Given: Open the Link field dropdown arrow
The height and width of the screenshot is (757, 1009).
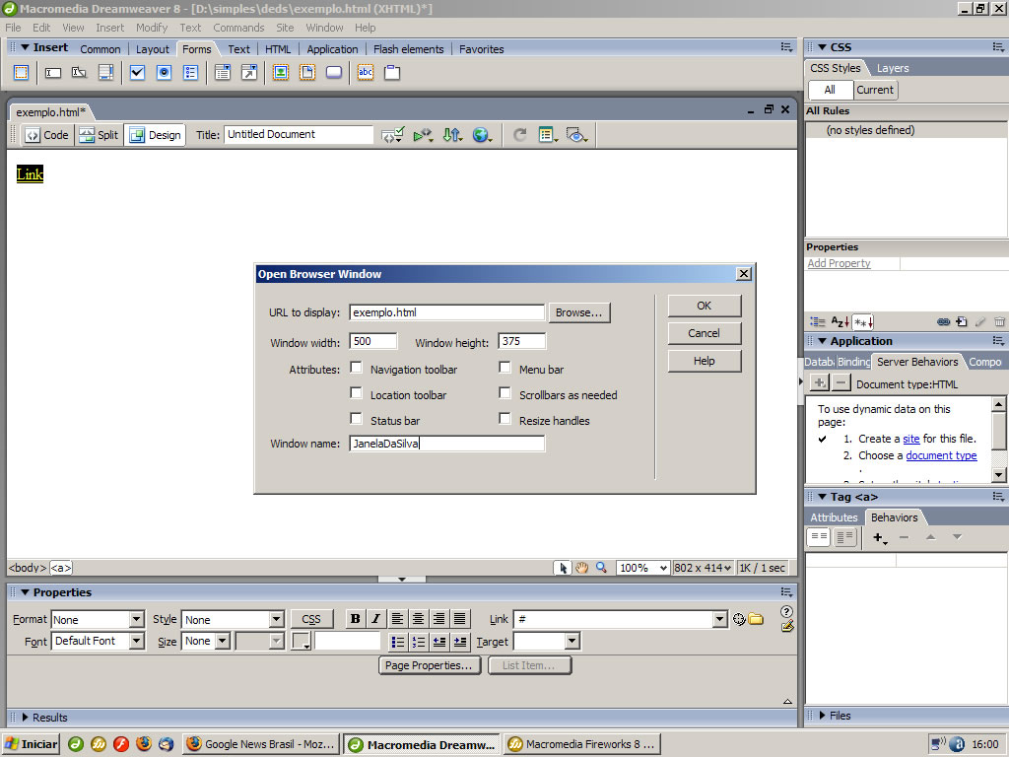Looking at the screenshot, I should [720, 620].
